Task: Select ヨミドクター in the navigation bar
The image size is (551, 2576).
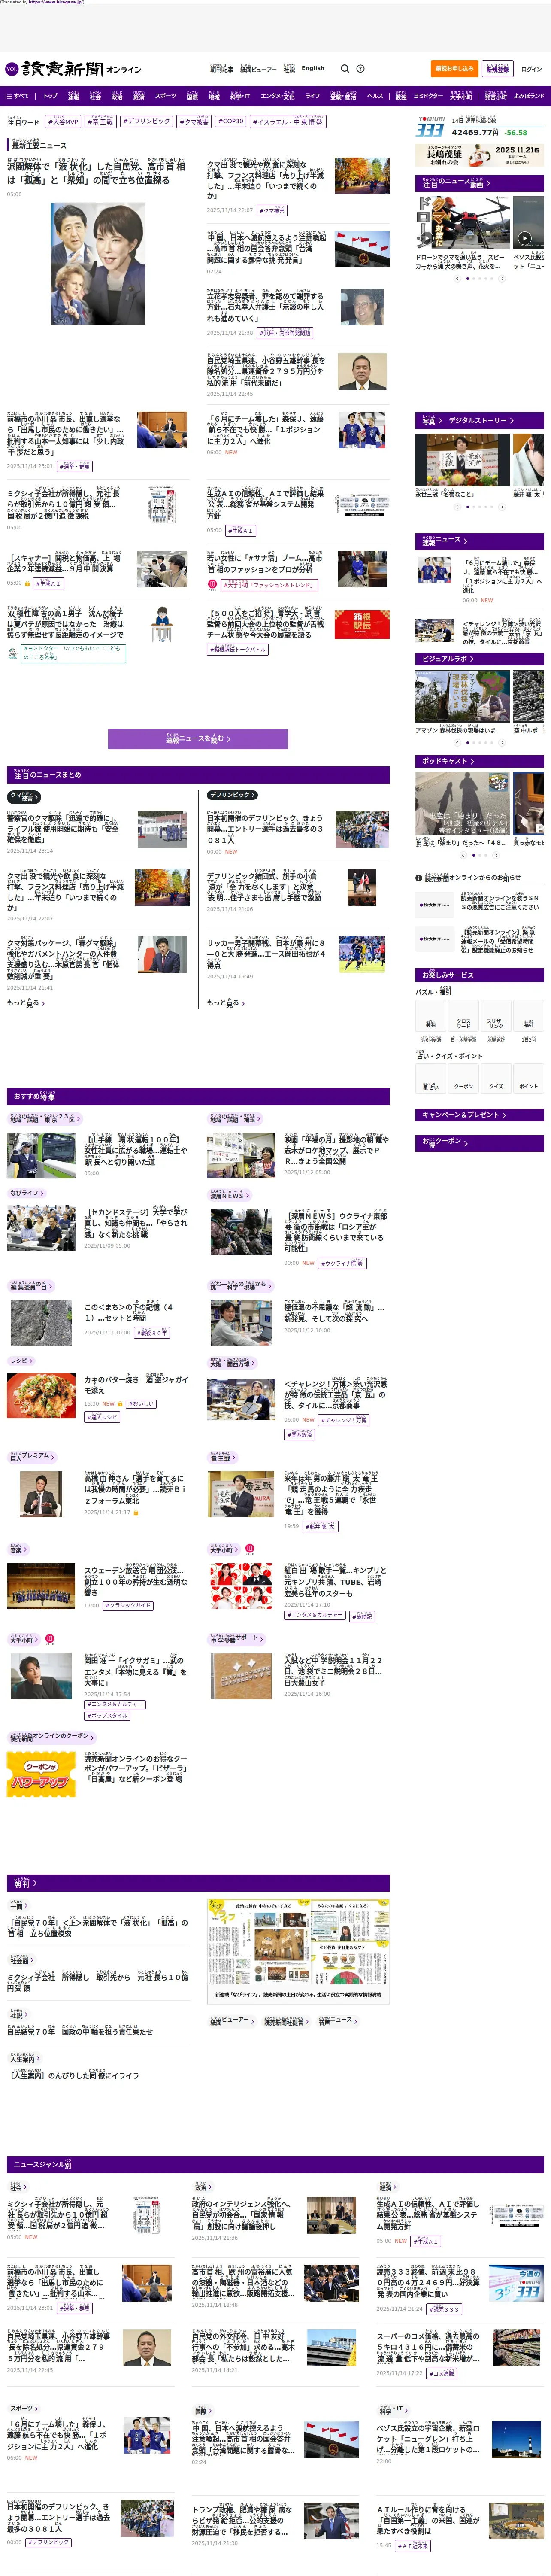Action: [428, 96]
